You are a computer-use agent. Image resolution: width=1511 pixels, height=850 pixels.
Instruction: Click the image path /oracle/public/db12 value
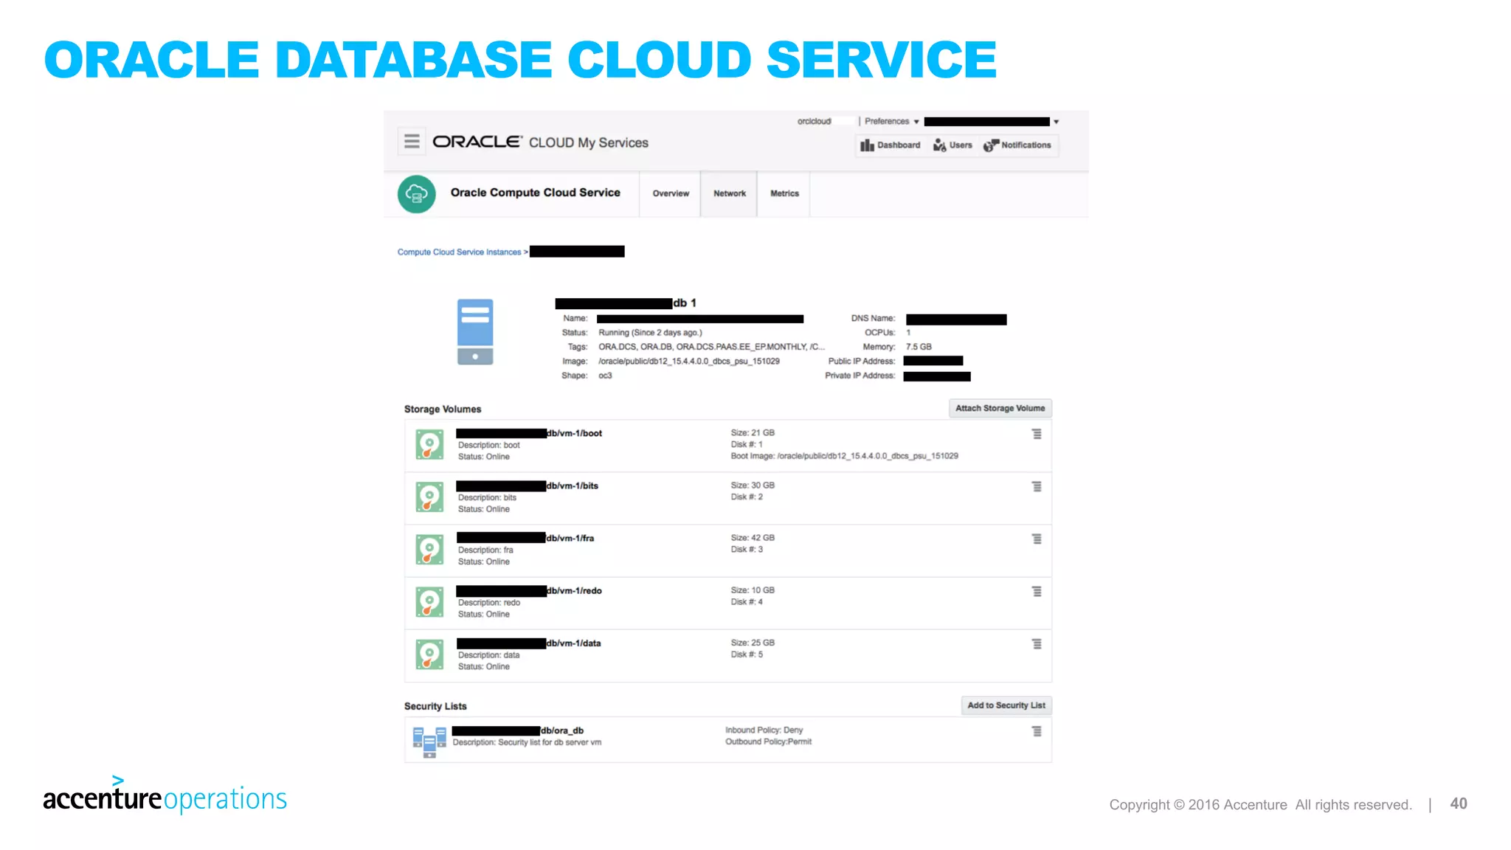(689, 362)
